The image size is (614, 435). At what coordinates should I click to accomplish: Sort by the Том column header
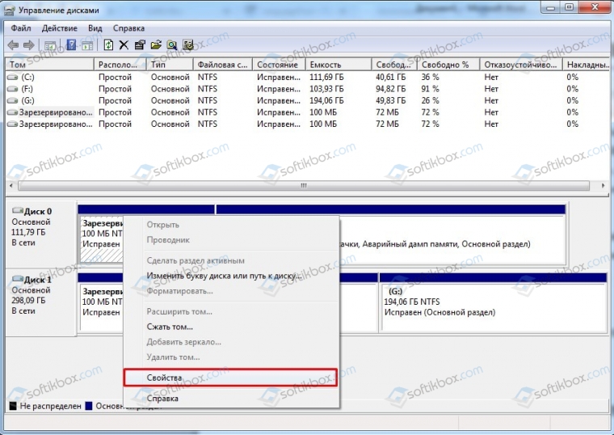tap(50, 65)
